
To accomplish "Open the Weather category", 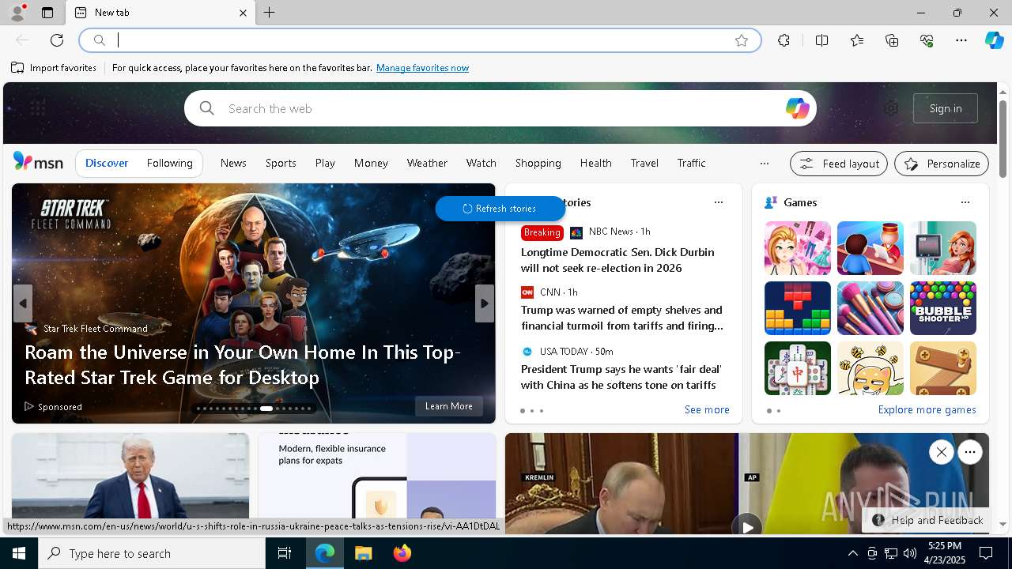I will (427, 163).
